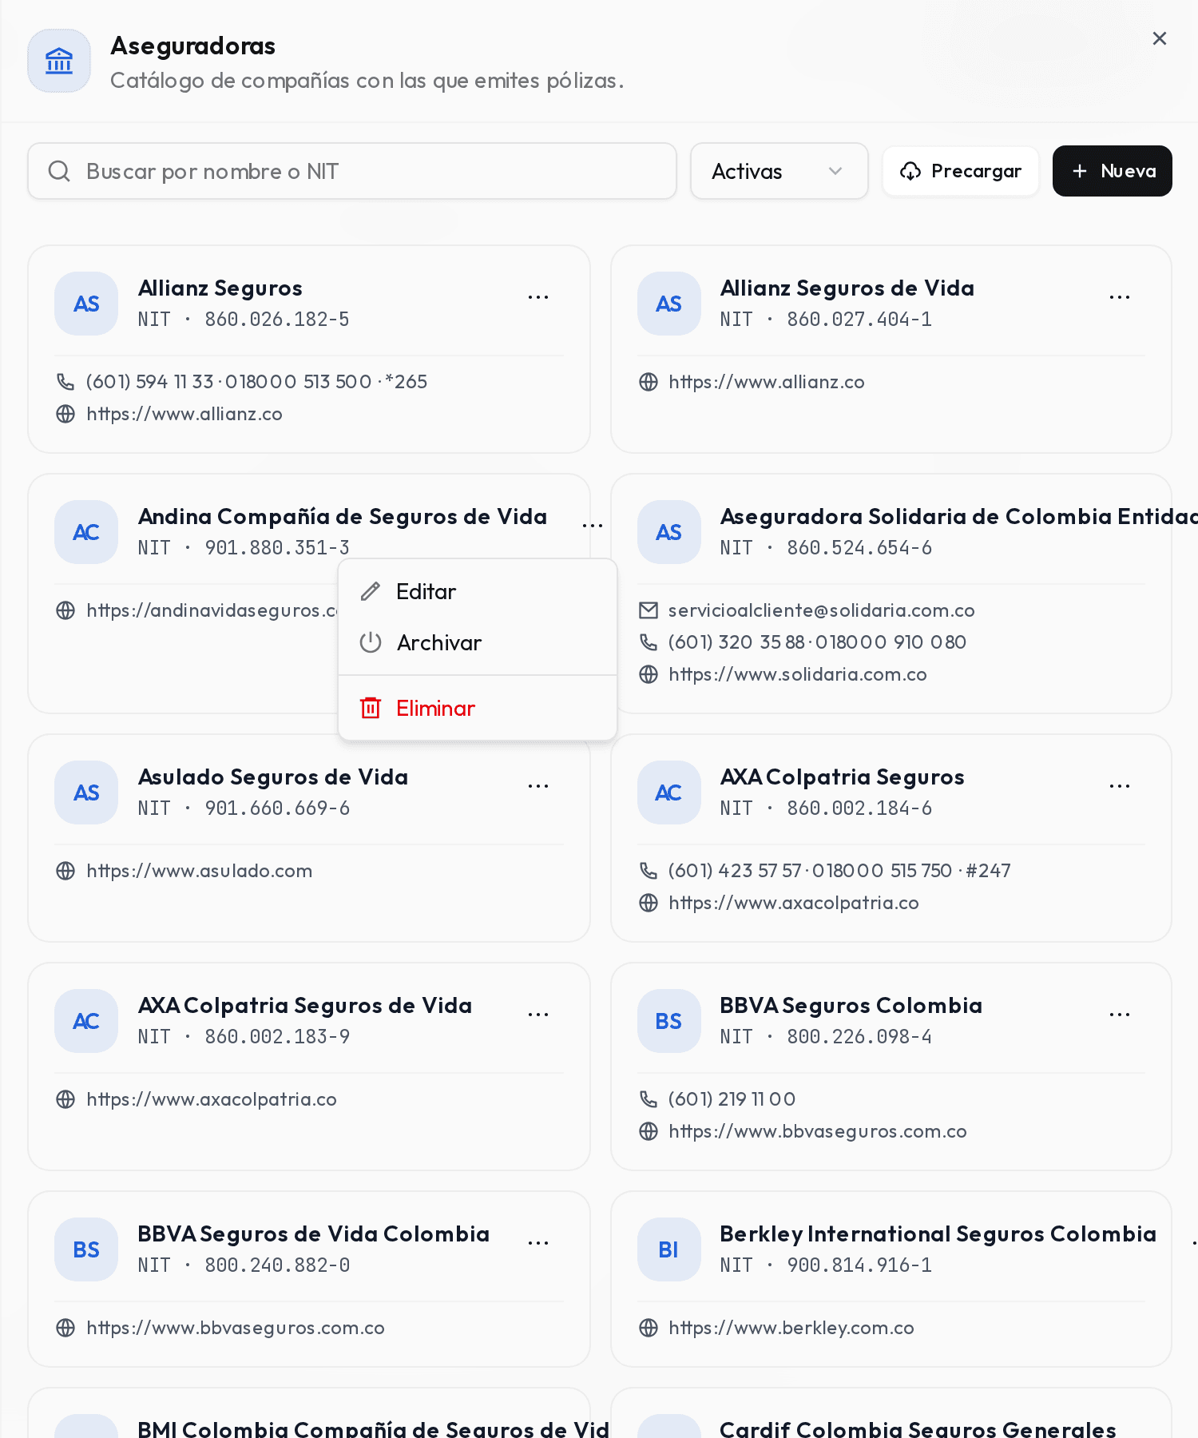Click the Allianz Seguros card title

pyautogui.click(x=220, y=288)
